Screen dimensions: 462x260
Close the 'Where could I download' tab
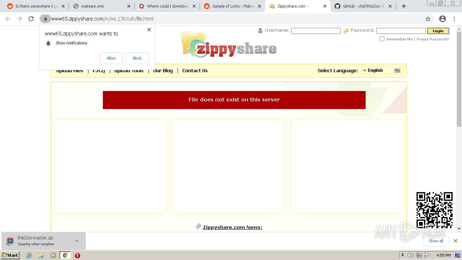click(x=194, y=6)
